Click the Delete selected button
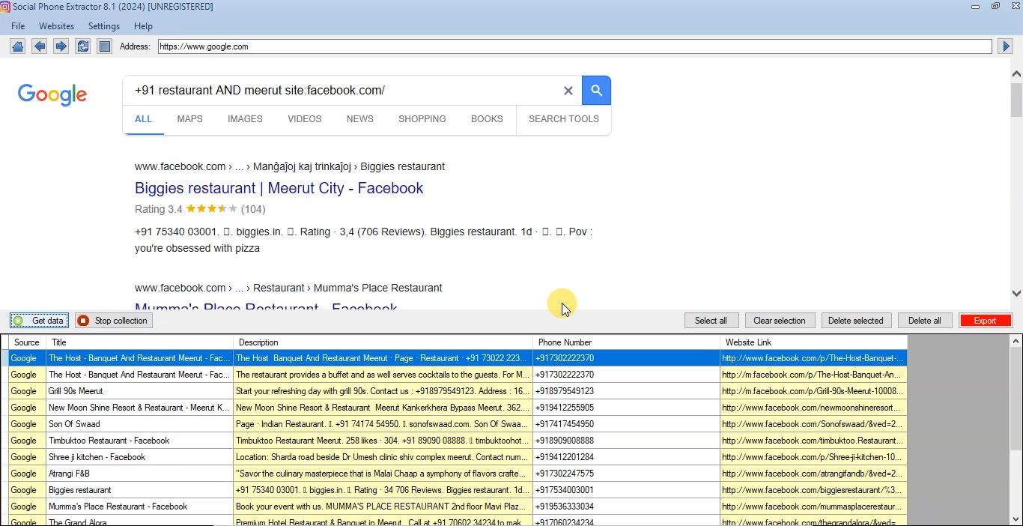The width and height of the screenshot is (1023, 526). tap(855, 321)
